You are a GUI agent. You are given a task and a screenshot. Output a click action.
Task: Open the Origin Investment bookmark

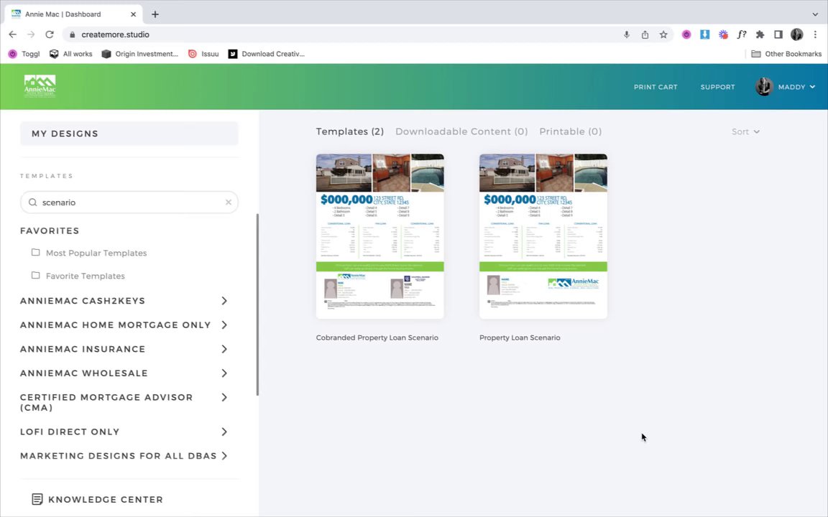[140, 54]
